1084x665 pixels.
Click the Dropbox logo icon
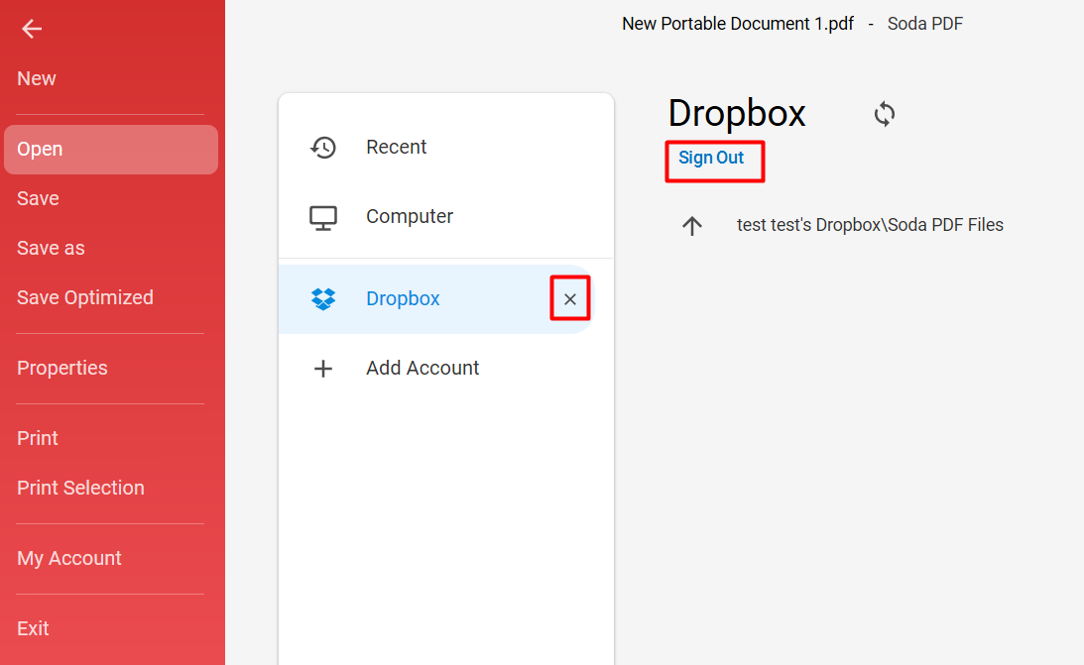click(323, 299)
